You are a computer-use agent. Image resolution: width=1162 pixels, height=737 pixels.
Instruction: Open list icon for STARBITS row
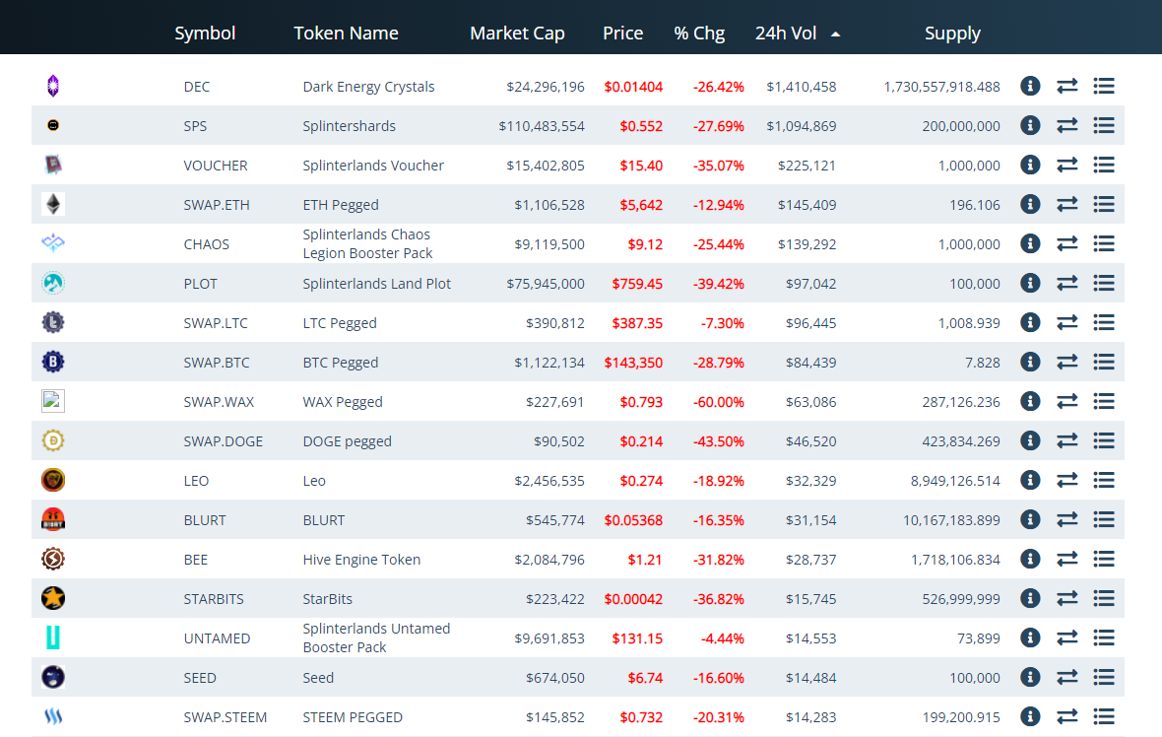tap(1104, 598)
